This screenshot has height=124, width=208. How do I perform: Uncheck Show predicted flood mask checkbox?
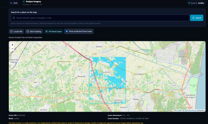click(x=67, y=31)
